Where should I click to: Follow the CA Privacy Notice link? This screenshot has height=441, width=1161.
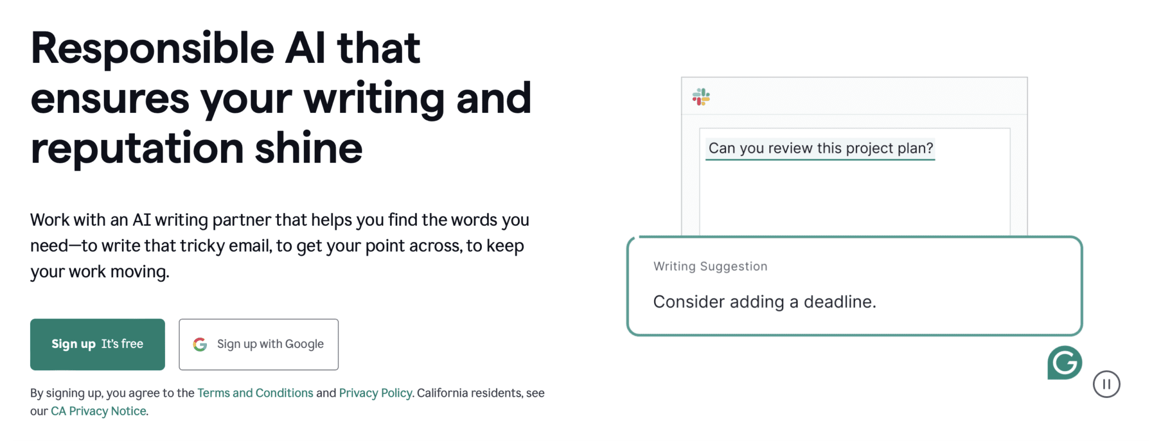(x=99, y=411)
